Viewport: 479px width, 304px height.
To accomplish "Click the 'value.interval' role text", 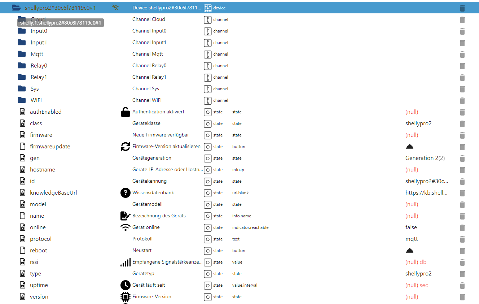I will [x=245, y=285].
